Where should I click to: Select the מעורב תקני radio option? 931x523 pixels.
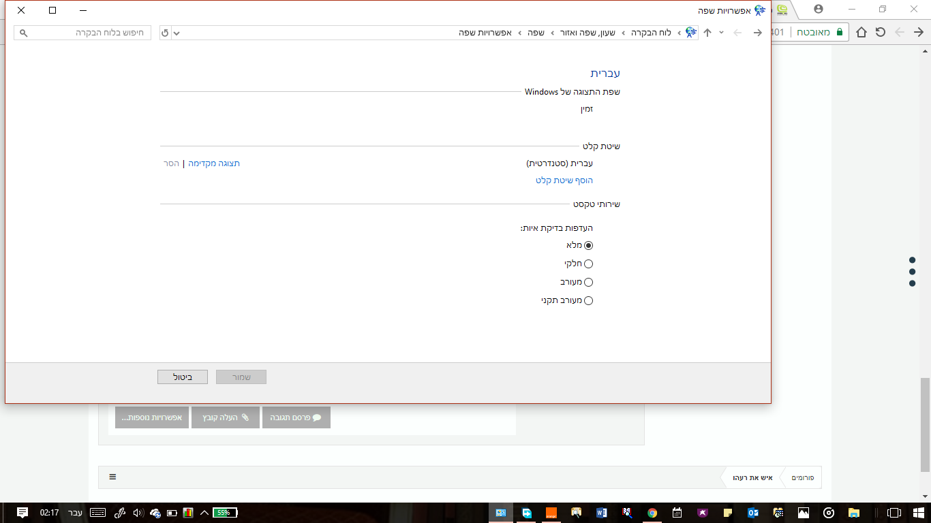point(589,300)
